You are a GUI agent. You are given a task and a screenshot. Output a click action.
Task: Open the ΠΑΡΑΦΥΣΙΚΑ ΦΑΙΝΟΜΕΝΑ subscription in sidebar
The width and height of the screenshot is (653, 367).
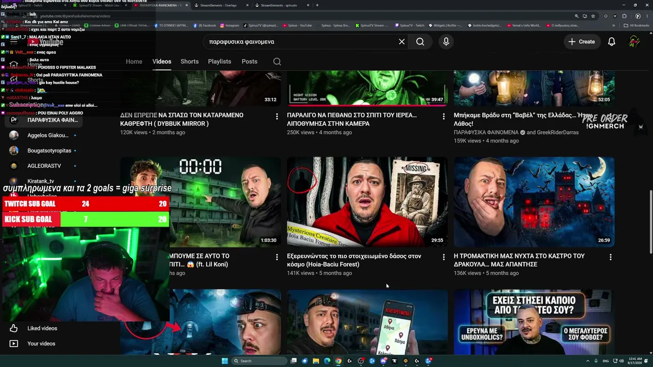tap(43, 120)
